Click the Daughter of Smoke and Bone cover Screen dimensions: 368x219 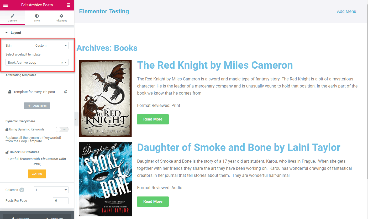(105, 179)
